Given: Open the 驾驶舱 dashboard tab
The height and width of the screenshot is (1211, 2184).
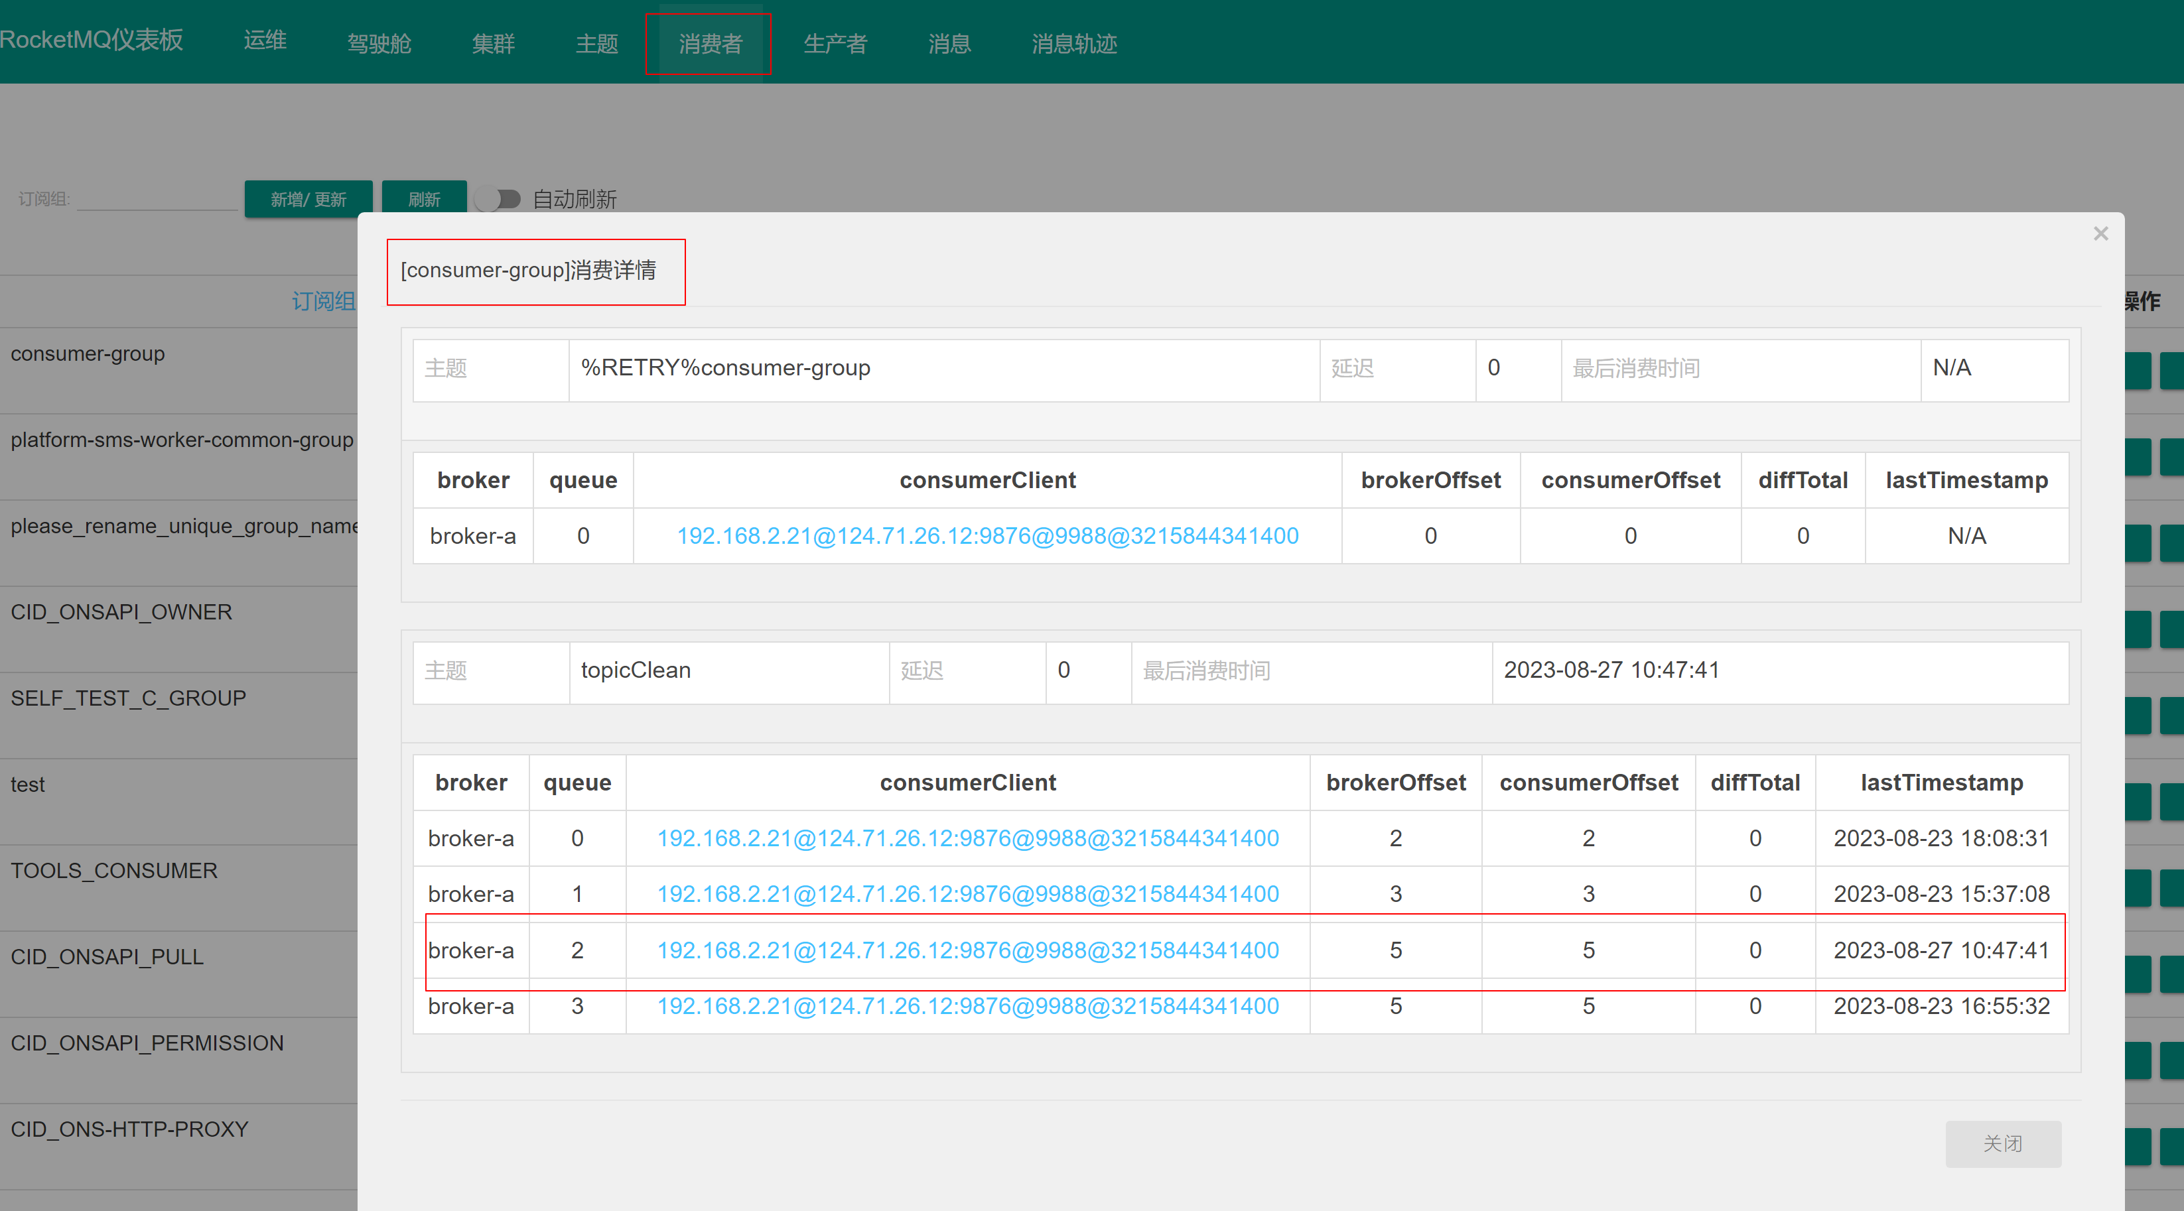Looking at the screenshot, I should (379, 43).
